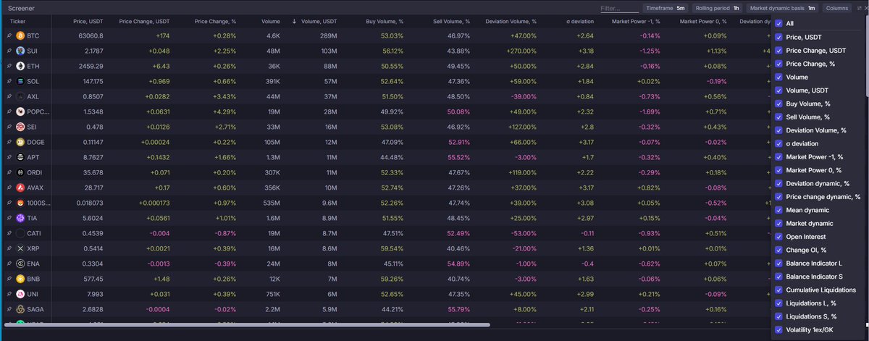Toggle the Balance Indicator S checkbox
The image size is (869, 341).
[778, 277]
